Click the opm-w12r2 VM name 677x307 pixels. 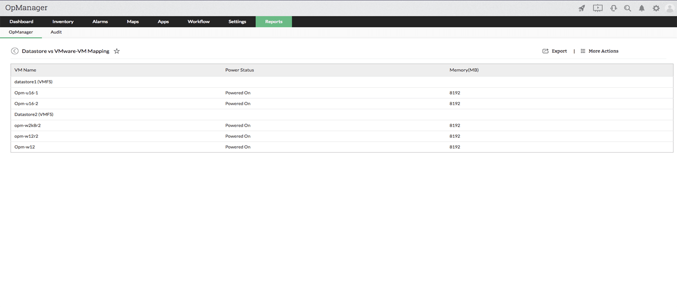click(x=27, y=136)
